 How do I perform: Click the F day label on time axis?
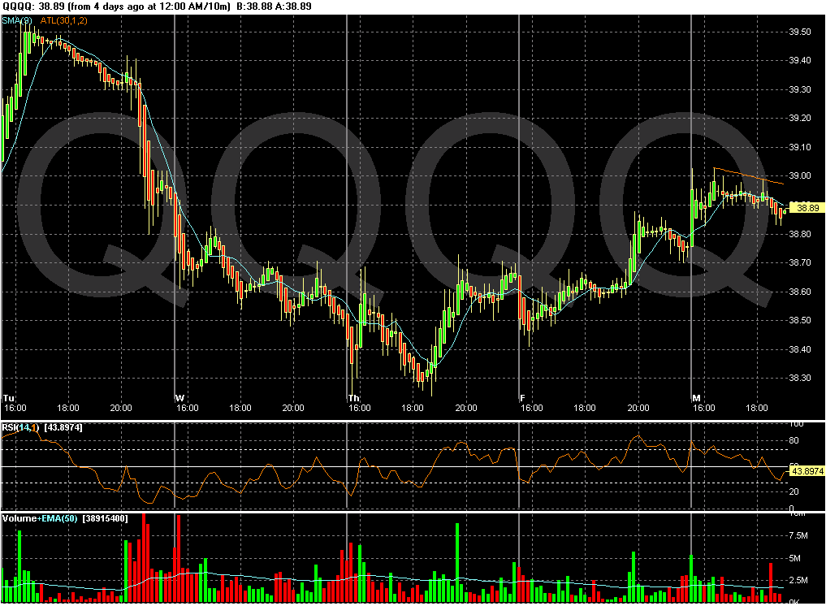pyautogui.click(x=522, y=398)
